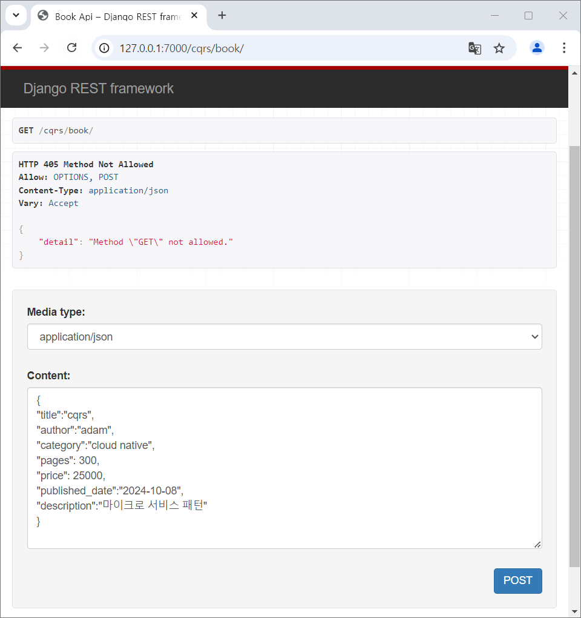Minimize the Chrome window
Viewport: 581px width, 618px height.
(x=495, y=15)
